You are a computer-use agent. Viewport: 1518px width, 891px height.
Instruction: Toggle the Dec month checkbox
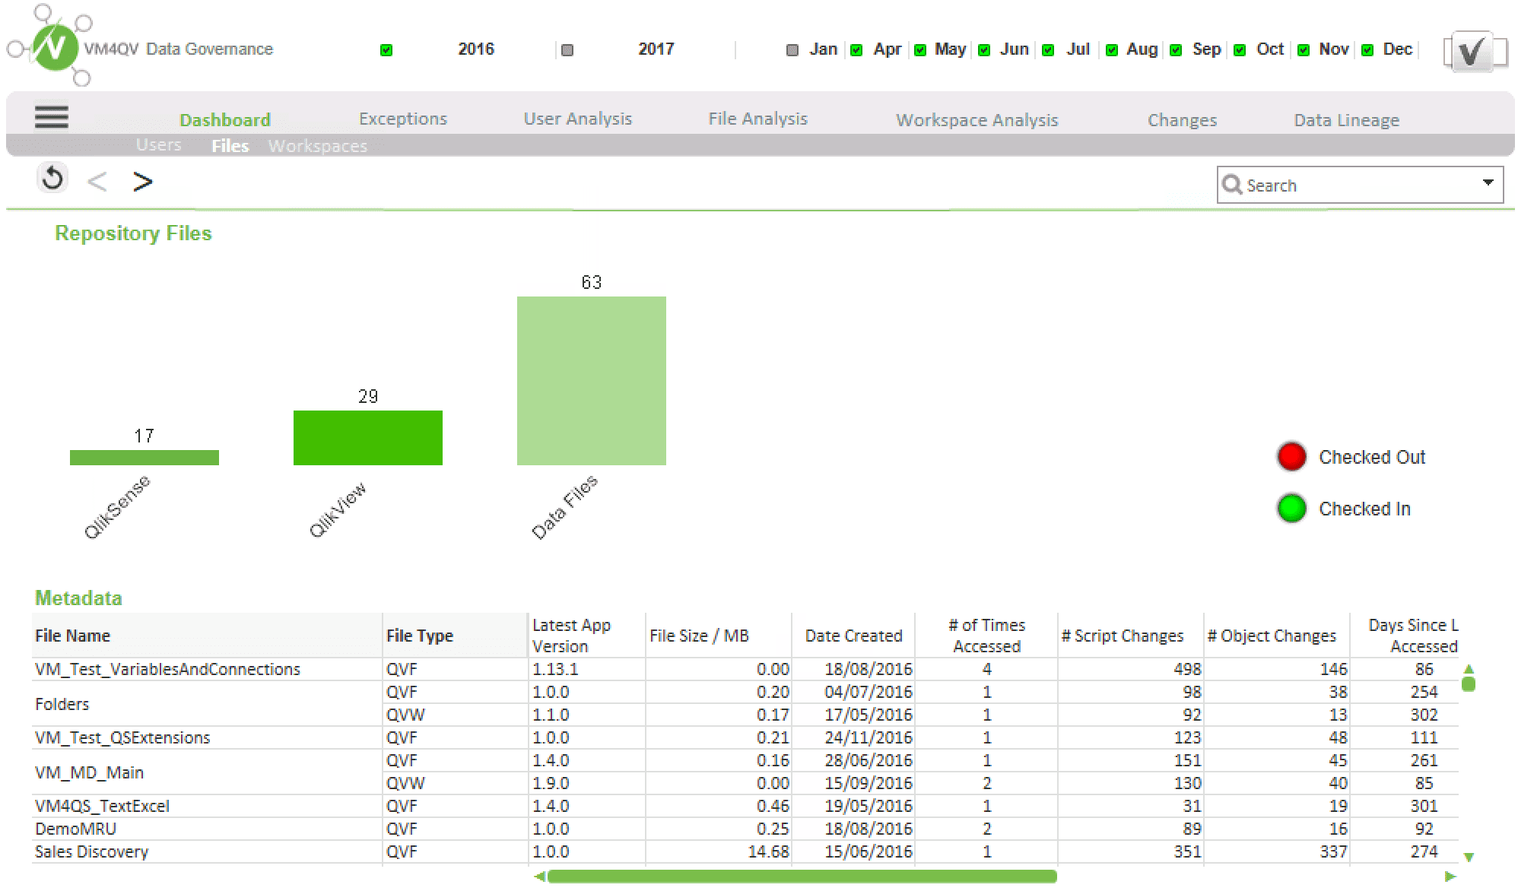pyautogui.click(x=1367, y=50)
